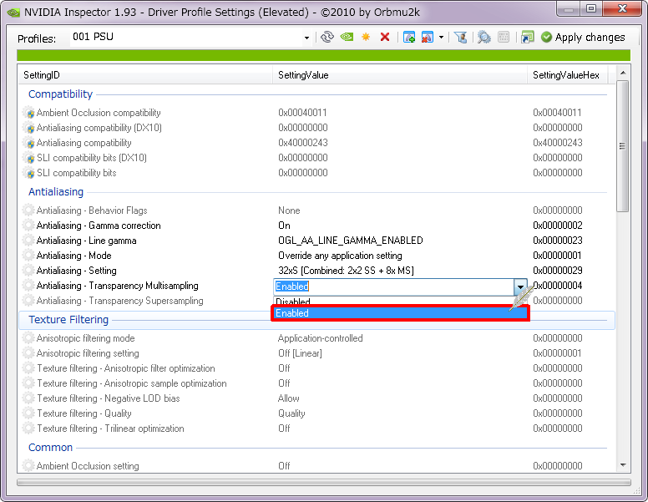
Task: Click the 001 PSU profile name field
Action: click(x=186, y=37)
